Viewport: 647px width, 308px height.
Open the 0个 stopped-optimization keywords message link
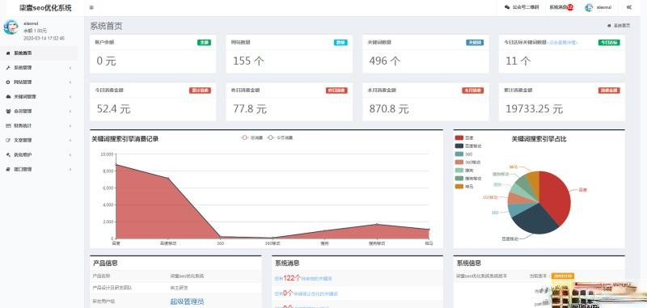pyautogui.click(x=307, y=294)
